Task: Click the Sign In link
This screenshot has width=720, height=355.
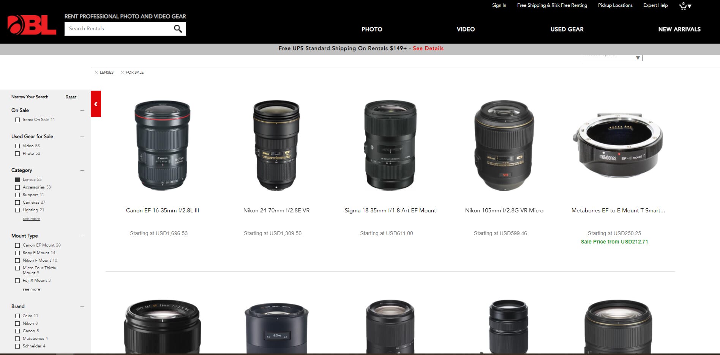Action: coord(499,5)
